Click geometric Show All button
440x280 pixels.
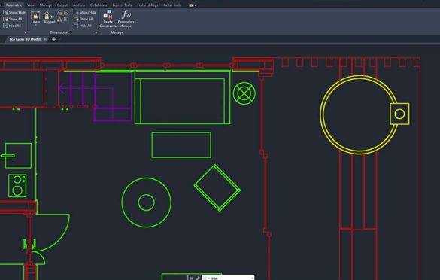13,19
